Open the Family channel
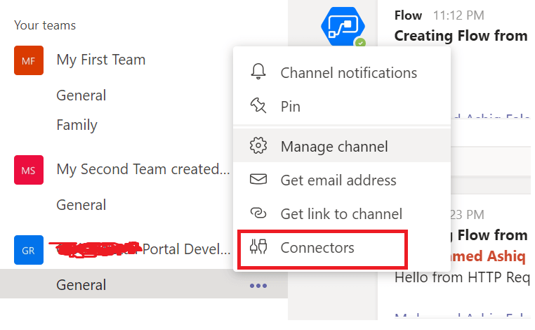 tap(77, 126)
